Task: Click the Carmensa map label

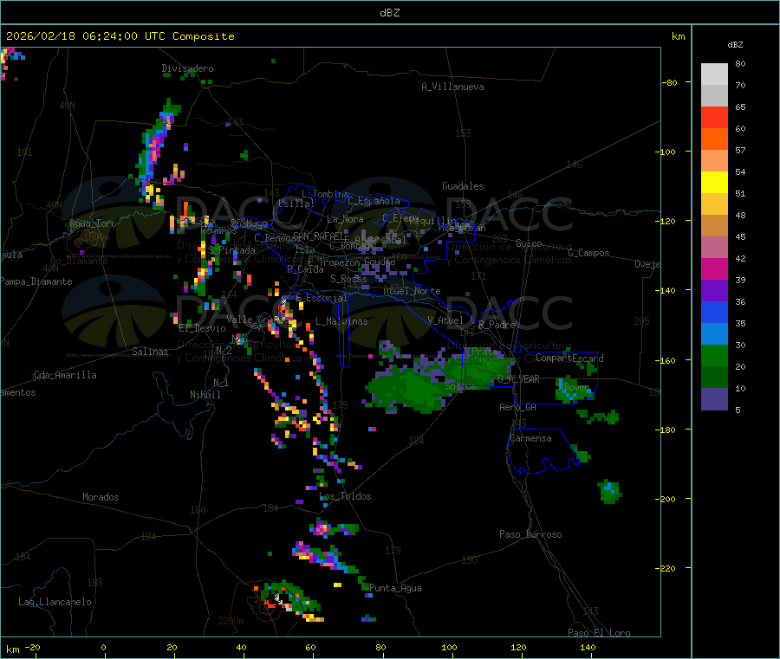Action: coord(530,438)
